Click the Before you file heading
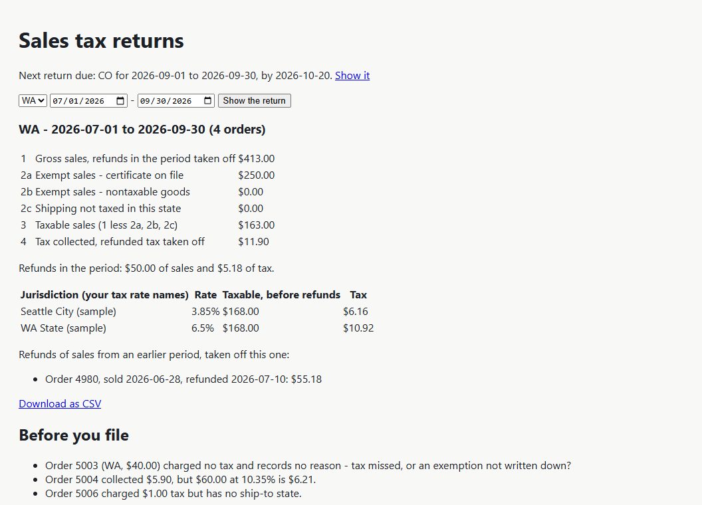The image size is (702, 505). (x=74, y=435)
